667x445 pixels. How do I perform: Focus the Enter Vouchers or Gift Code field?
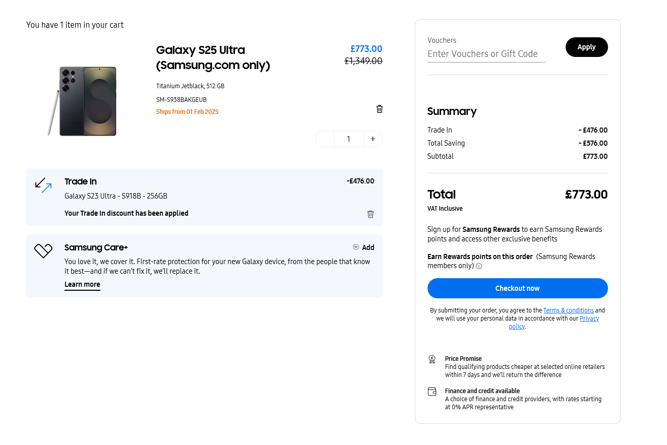click(486, 54)
